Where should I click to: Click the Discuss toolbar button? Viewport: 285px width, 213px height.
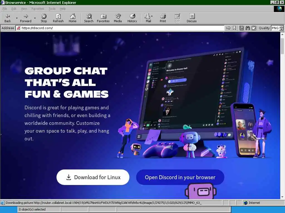(191, 18)
